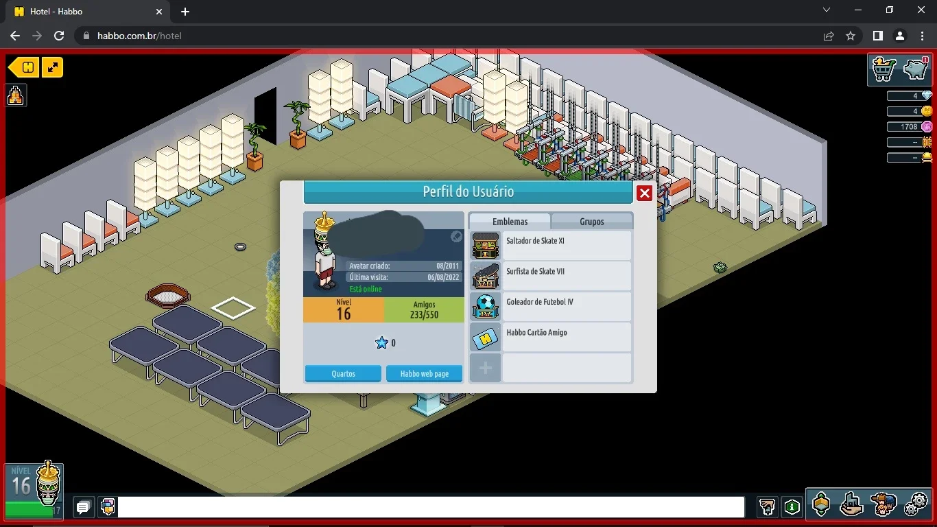Click the Amigos 233/550 counter
The image size is (937, 527).
coord(425,310)
